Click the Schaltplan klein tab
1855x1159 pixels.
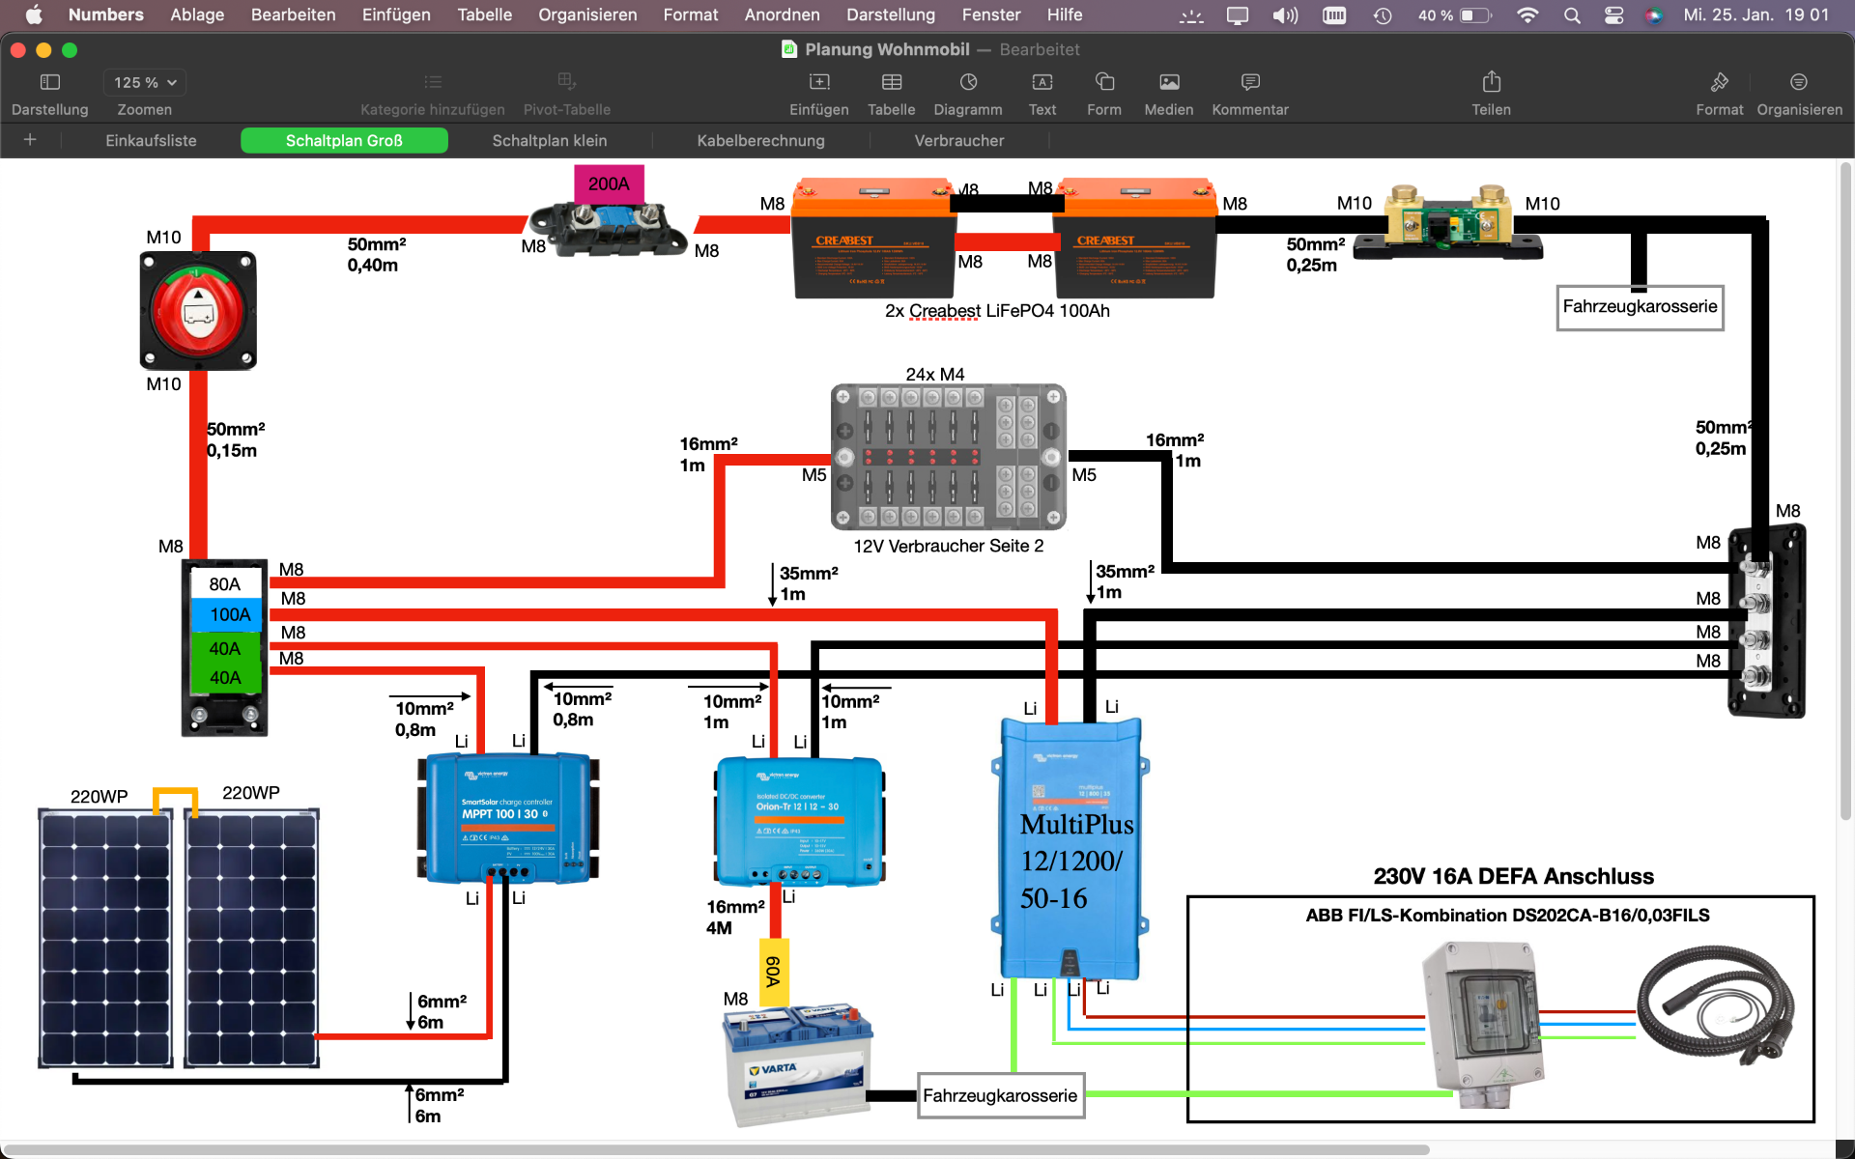551,140
